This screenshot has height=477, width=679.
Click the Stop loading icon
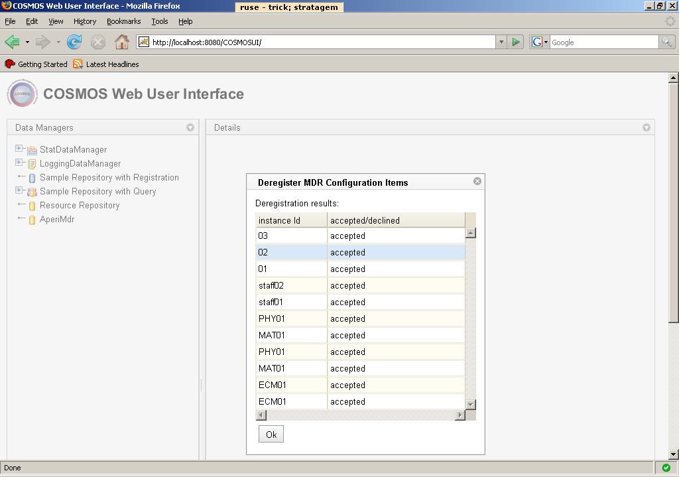pyautogui.click(x=98, y=42)
